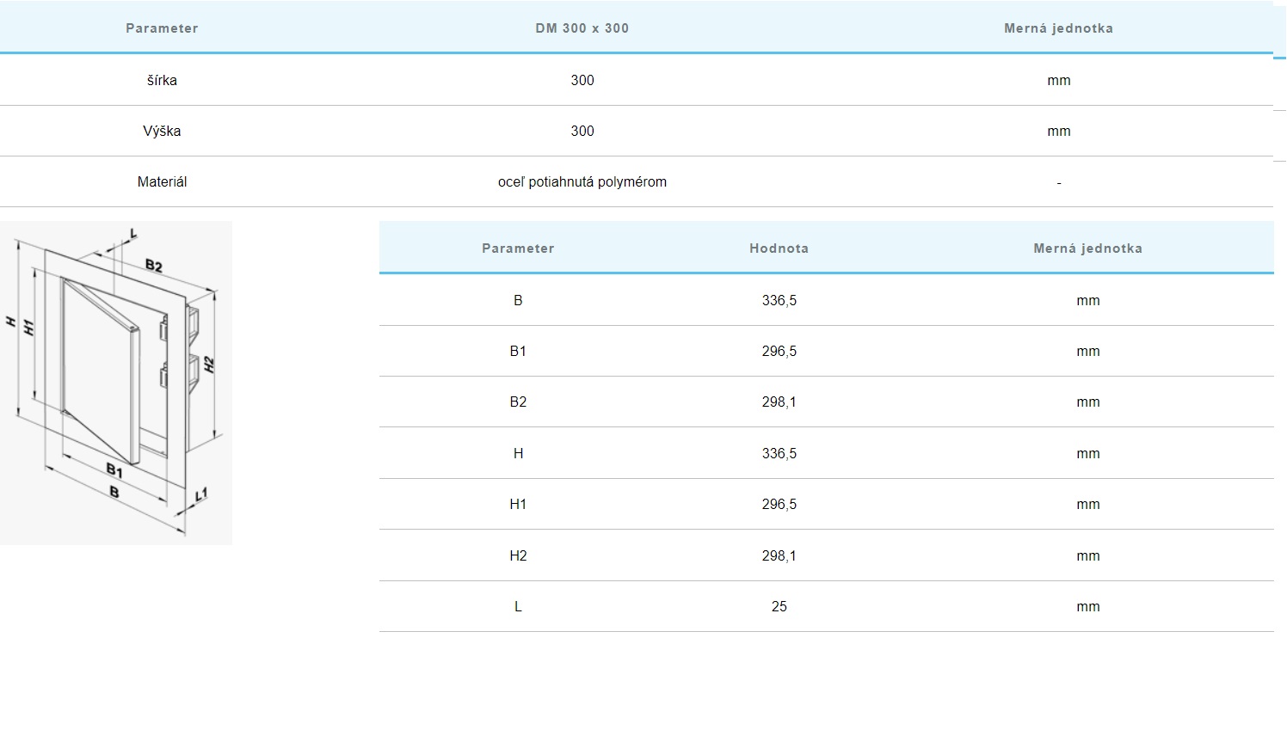Click the value '25' in the L row
The image size is (1287, 736).
[x=779, y=606]
